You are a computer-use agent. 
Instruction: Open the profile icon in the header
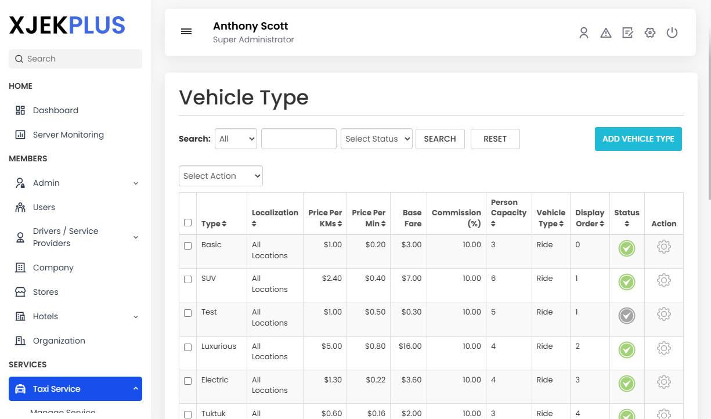[x=583, y=32]
